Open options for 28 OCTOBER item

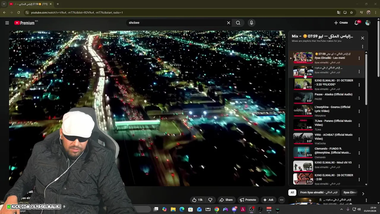[x=359, y=180]
